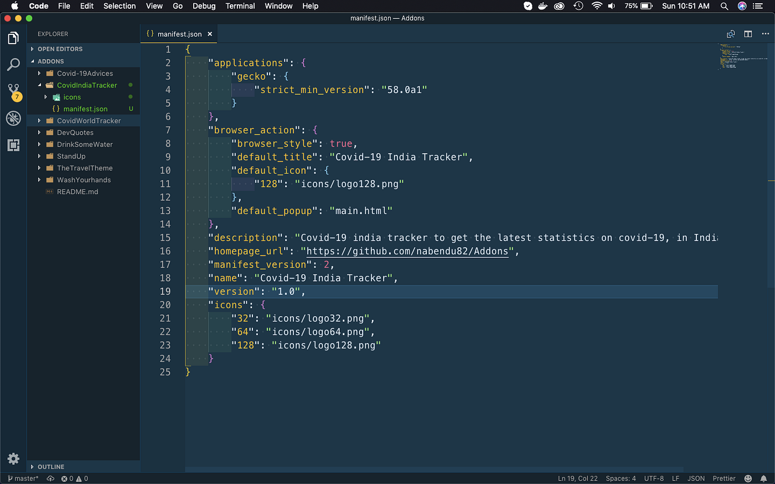Click the feedback smiley in status bar
Screen dimensions: 775x484
point(748,478)
